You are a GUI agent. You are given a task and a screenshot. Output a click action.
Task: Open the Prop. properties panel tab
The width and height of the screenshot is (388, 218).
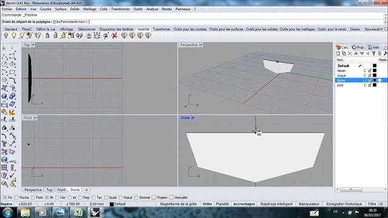click(x=358, y=47)
